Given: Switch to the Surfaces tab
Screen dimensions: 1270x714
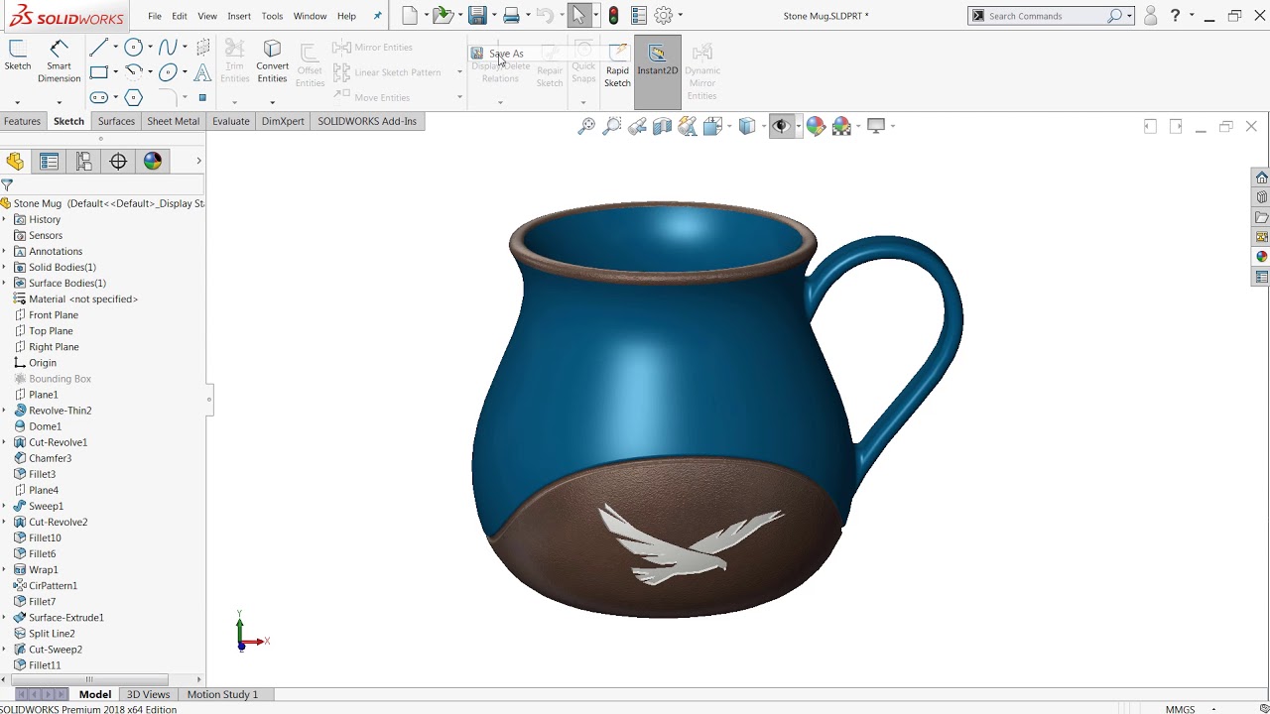Looking at the screenshot, I should point(116,121).
